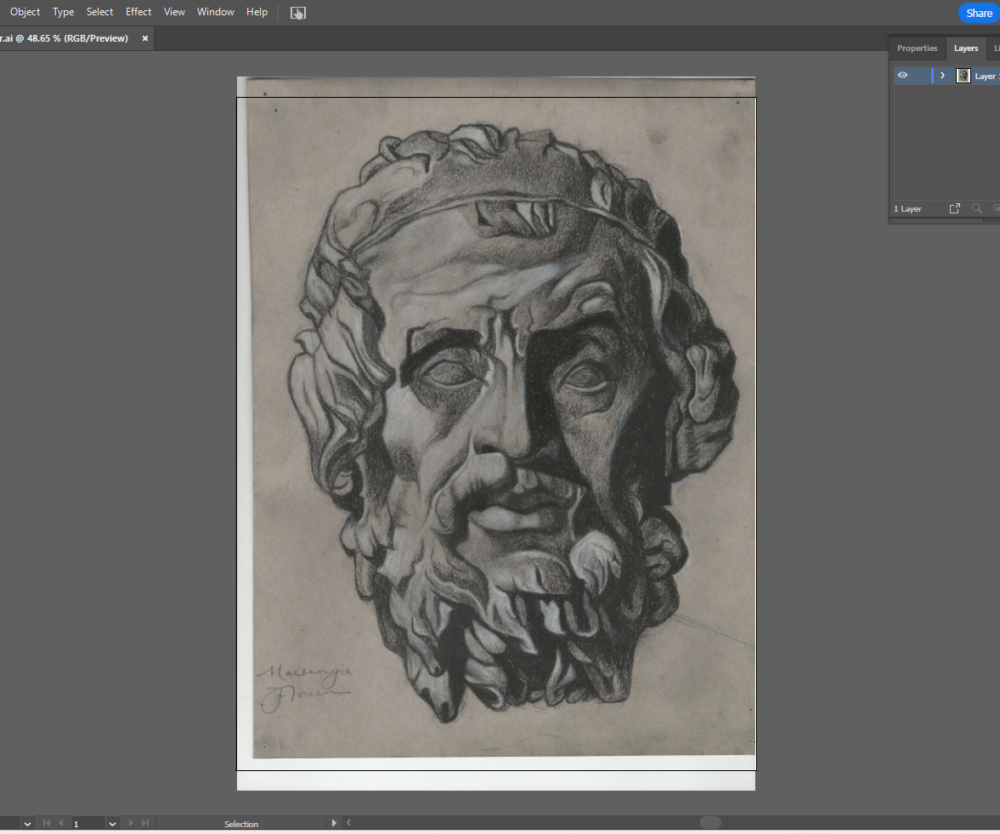
Task: Click Layer 1's thumbnail image
Action: click(963, 75)
